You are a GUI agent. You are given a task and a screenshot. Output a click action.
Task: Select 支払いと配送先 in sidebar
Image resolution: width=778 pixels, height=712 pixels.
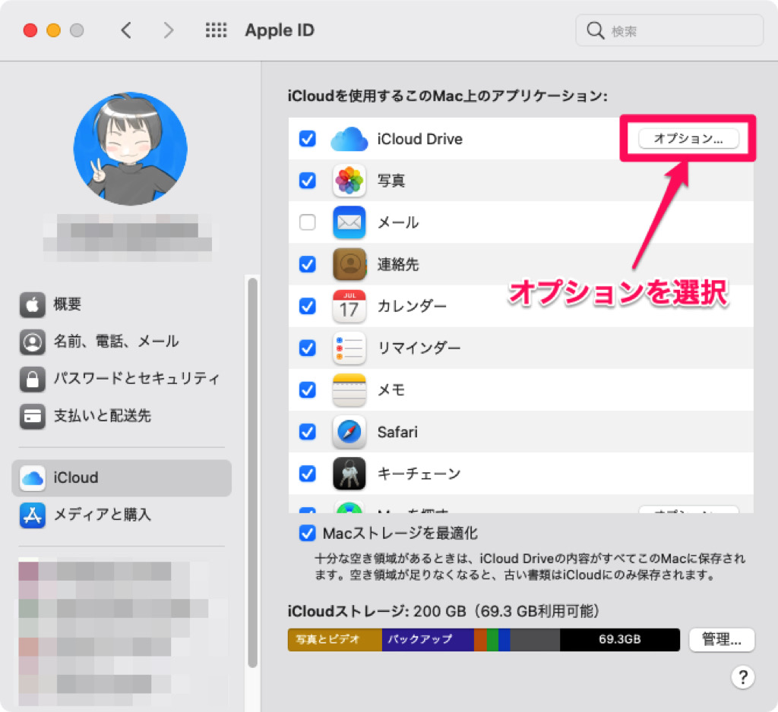click(x=122, y=416)
